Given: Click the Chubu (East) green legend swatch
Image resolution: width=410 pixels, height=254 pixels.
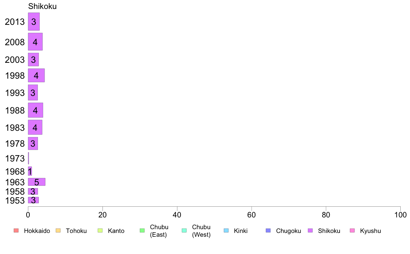Looking at the screenshot, I should (142, 231).
